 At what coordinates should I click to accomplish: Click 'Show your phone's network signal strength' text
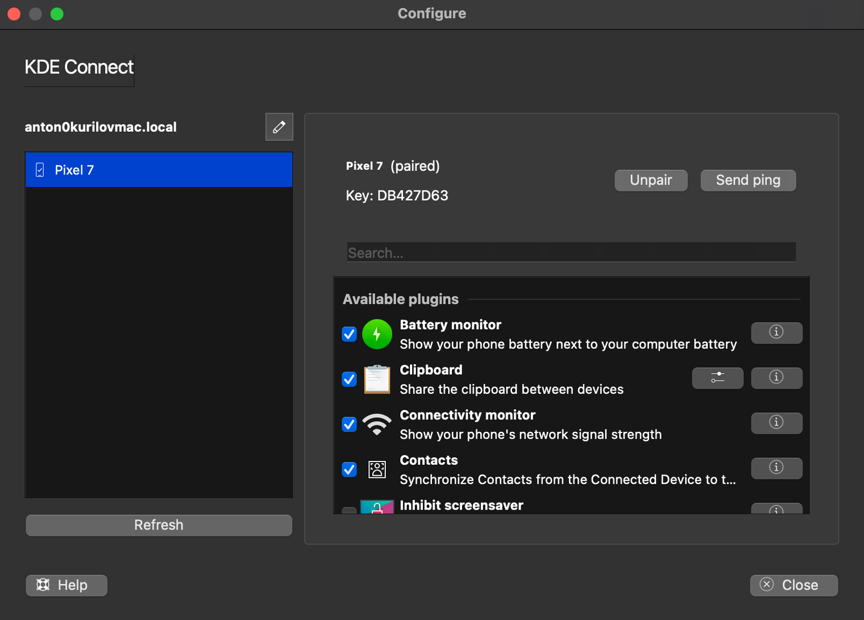point(530,435)
